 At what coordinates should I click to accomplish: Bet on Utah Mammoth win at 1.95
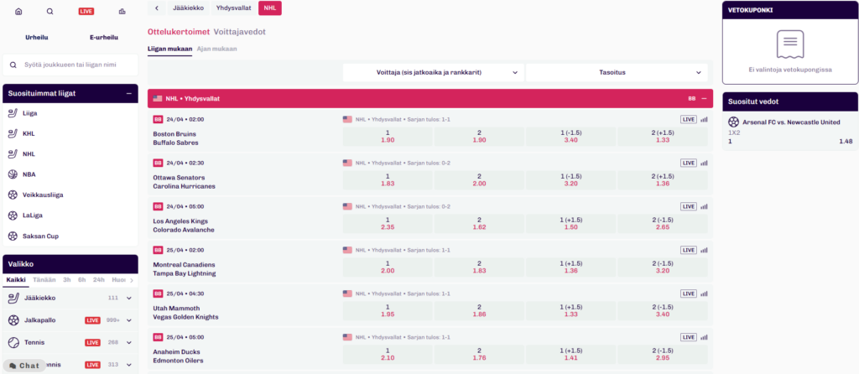click(x=388, y=311)
